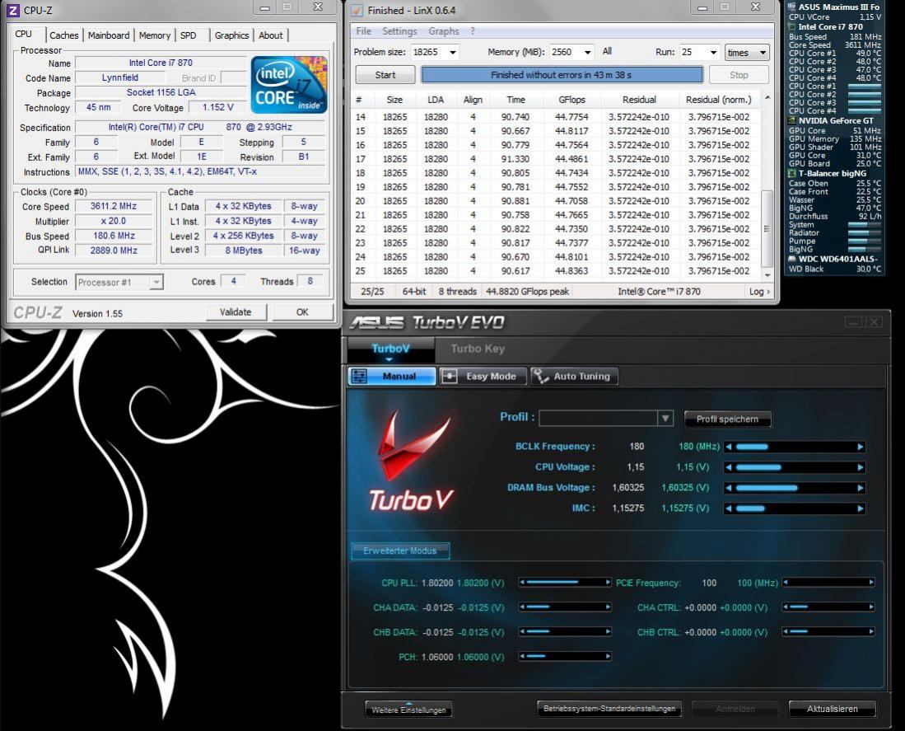Click the T-Balancer bigNG sidebar icon
The image size is (905, 731).
(792, 173)
